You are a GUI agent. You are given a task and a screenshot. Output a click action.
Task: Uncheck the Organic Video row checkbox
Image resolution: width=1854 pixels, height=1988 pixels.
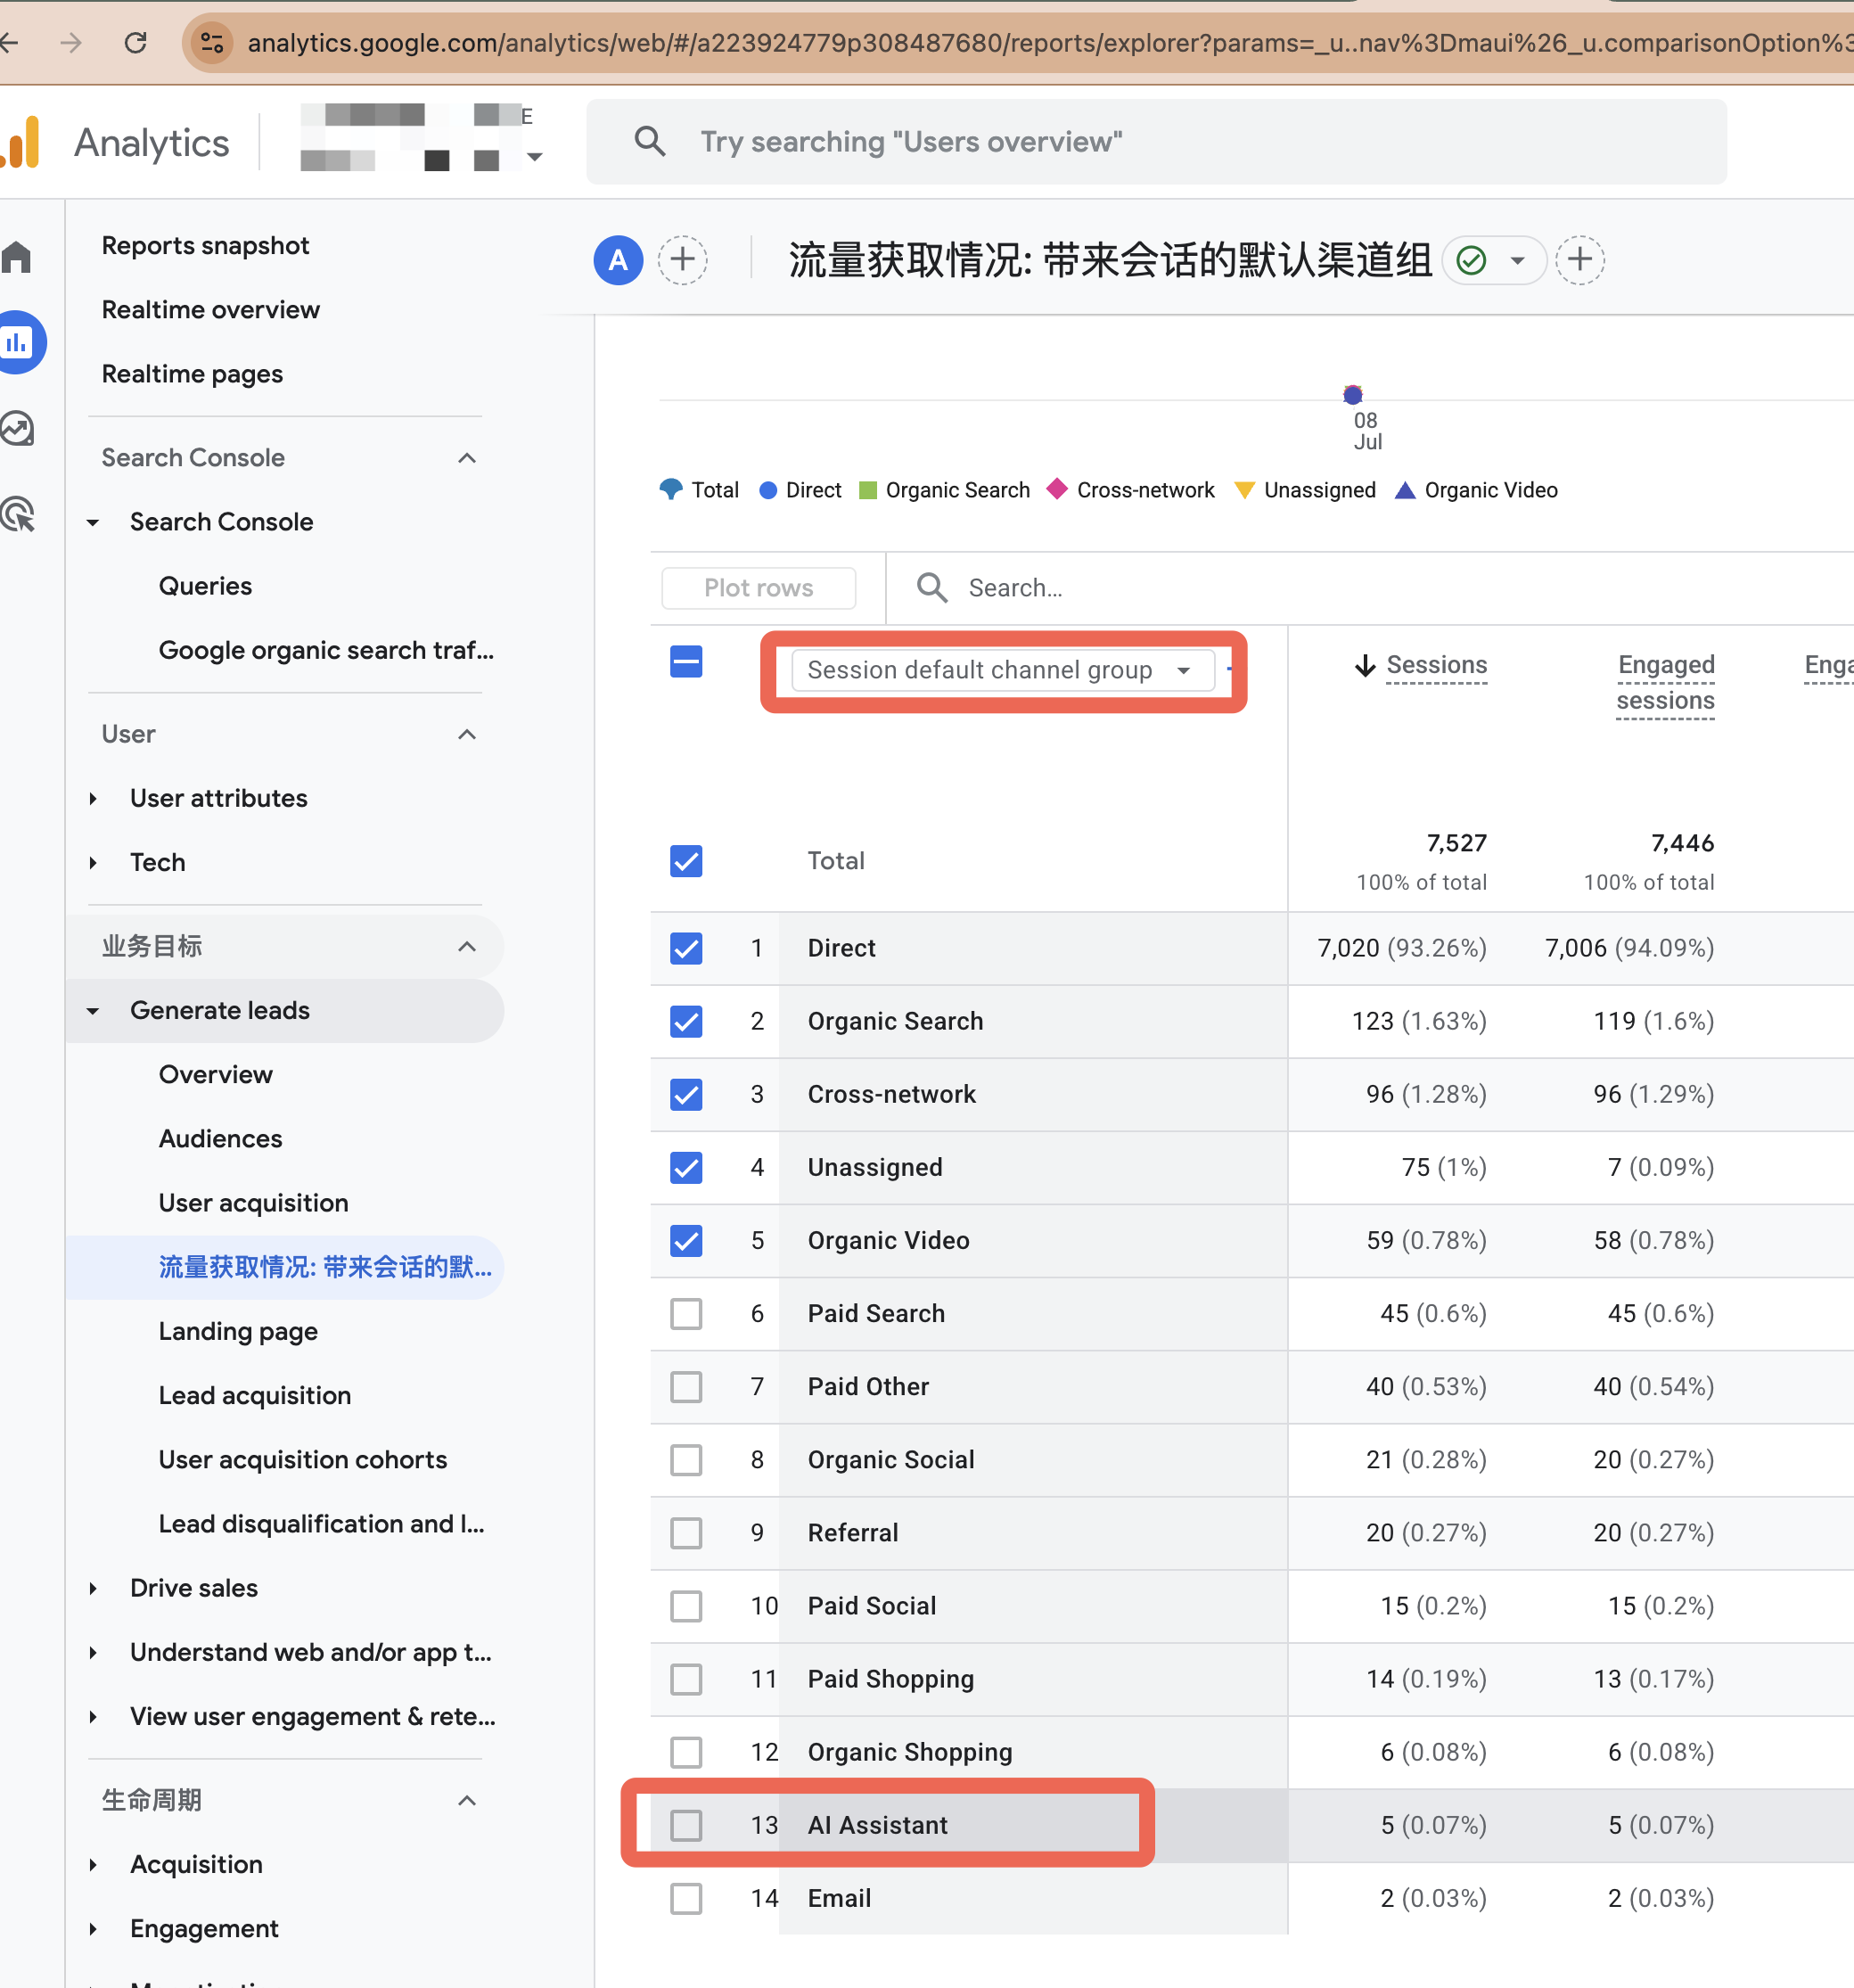686,1240
